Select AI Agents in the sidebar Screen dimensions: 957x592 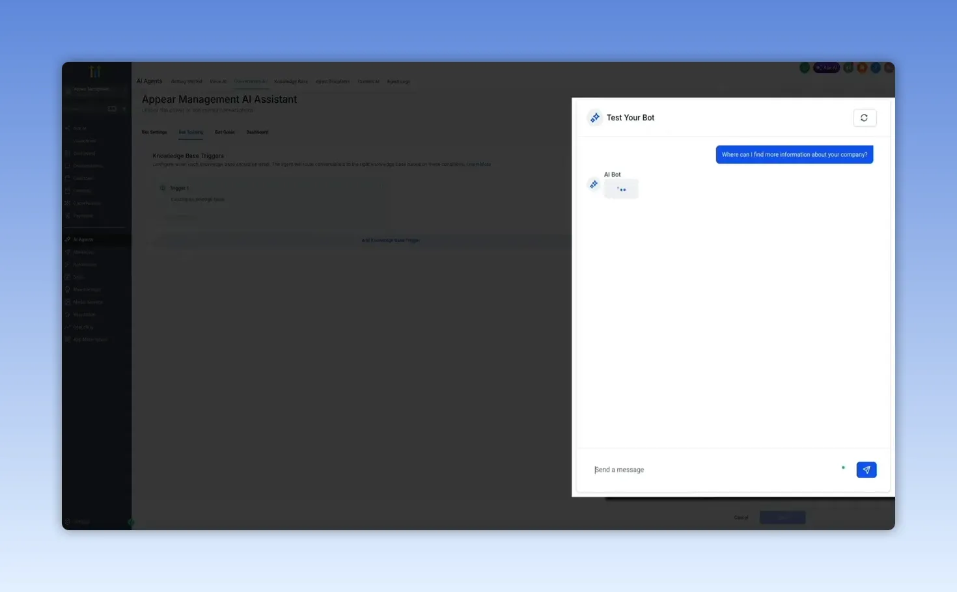pyautogui.click(x=96, y=239)
